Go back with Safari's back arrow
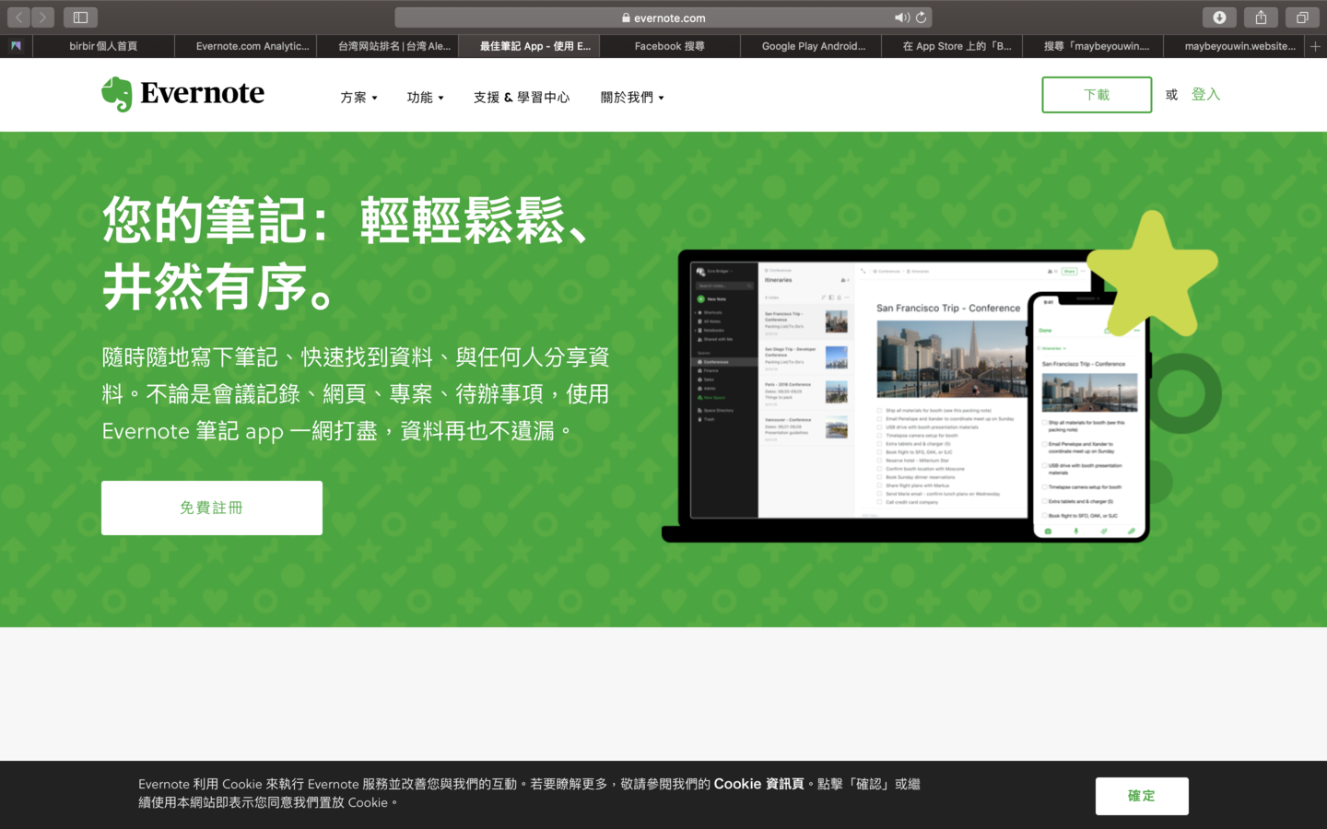The width and height of the screenshot is (1327, 829). pos(18,18)
